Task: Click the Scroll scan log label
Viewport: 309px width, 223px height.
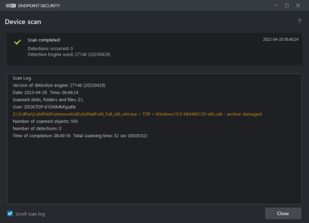Action: 30,214
